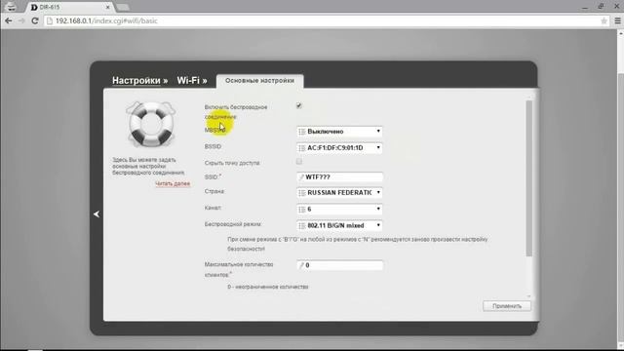Collapse panel with left arrow

97,214
